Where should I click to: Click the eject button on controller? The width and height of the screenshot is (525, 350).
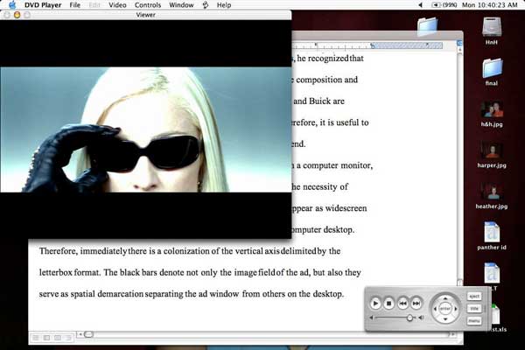tap(474, 297)
